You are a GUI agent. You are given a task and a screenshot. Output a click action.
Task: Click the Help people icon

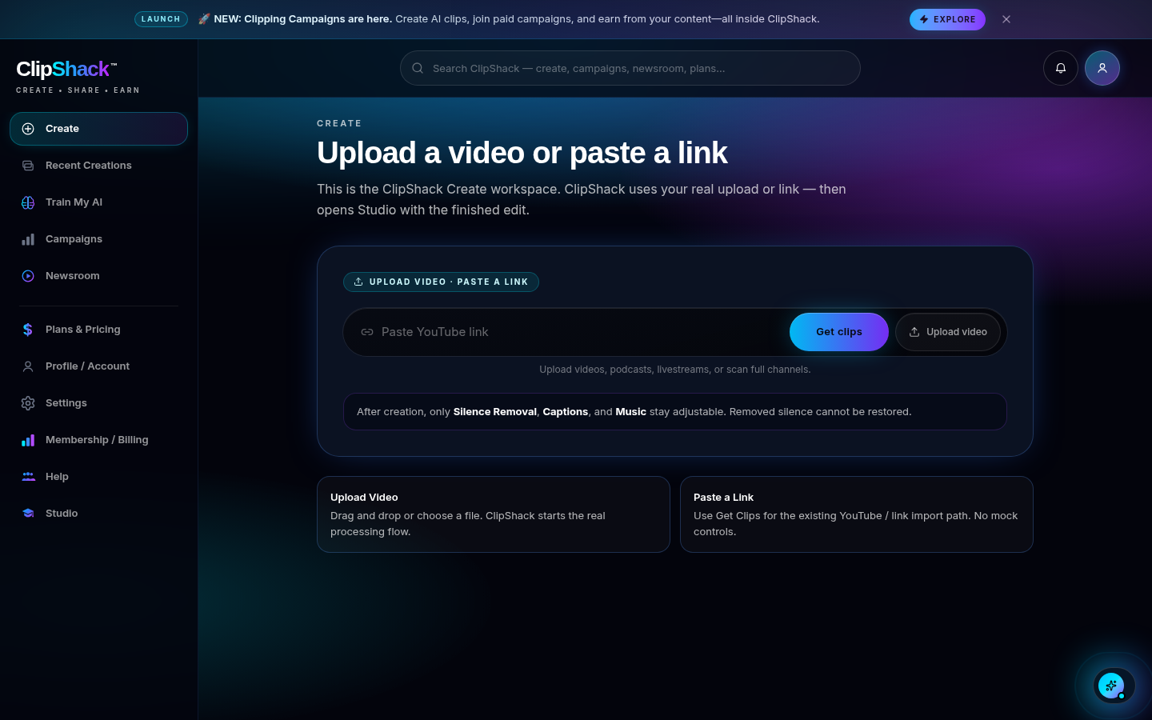click(28, 477)
